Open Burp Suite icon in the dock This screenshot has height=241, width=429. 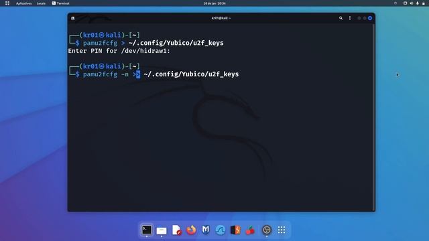(x=235, y=230)
